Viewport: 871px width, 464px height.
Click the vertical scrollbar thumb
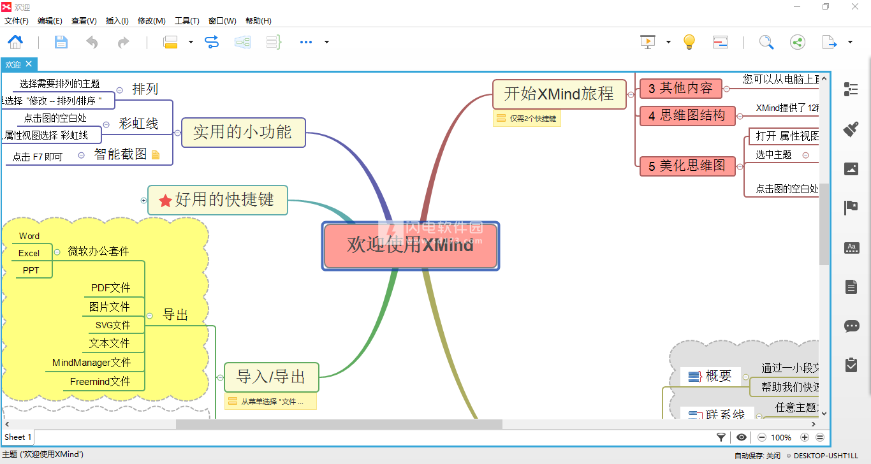824,224
